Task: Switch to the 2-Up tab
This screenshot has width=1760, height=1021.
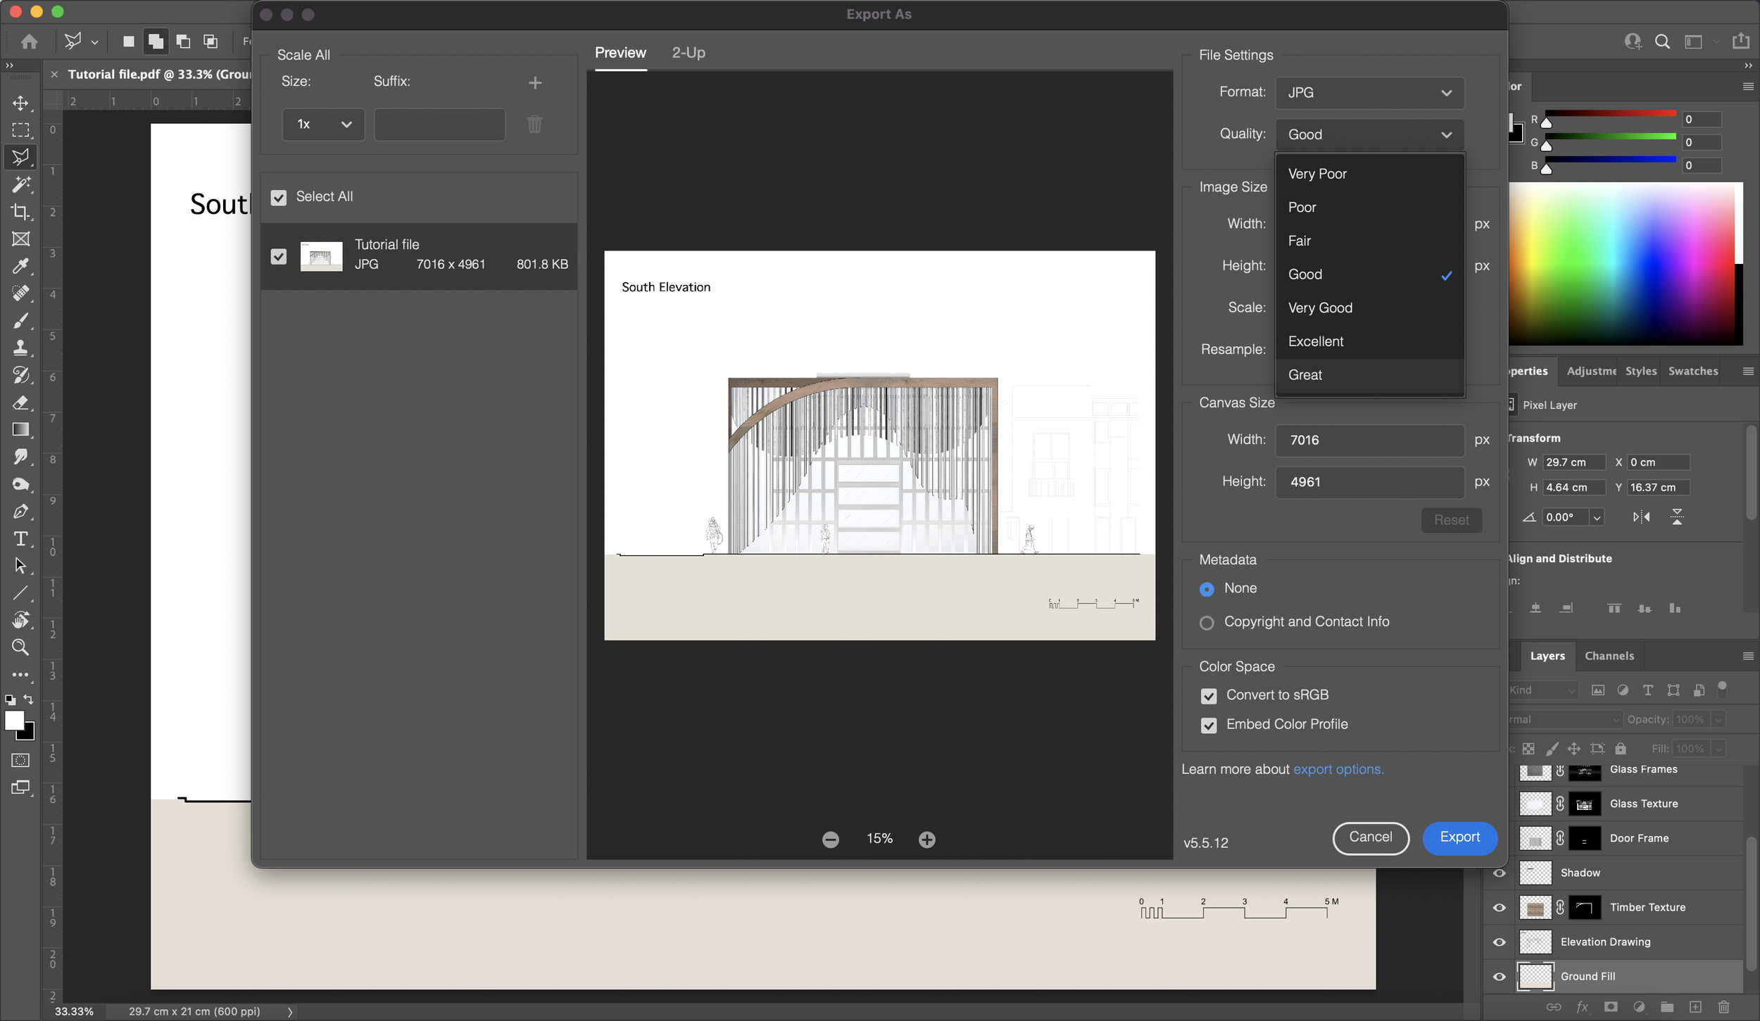Action: click(687, 52)
